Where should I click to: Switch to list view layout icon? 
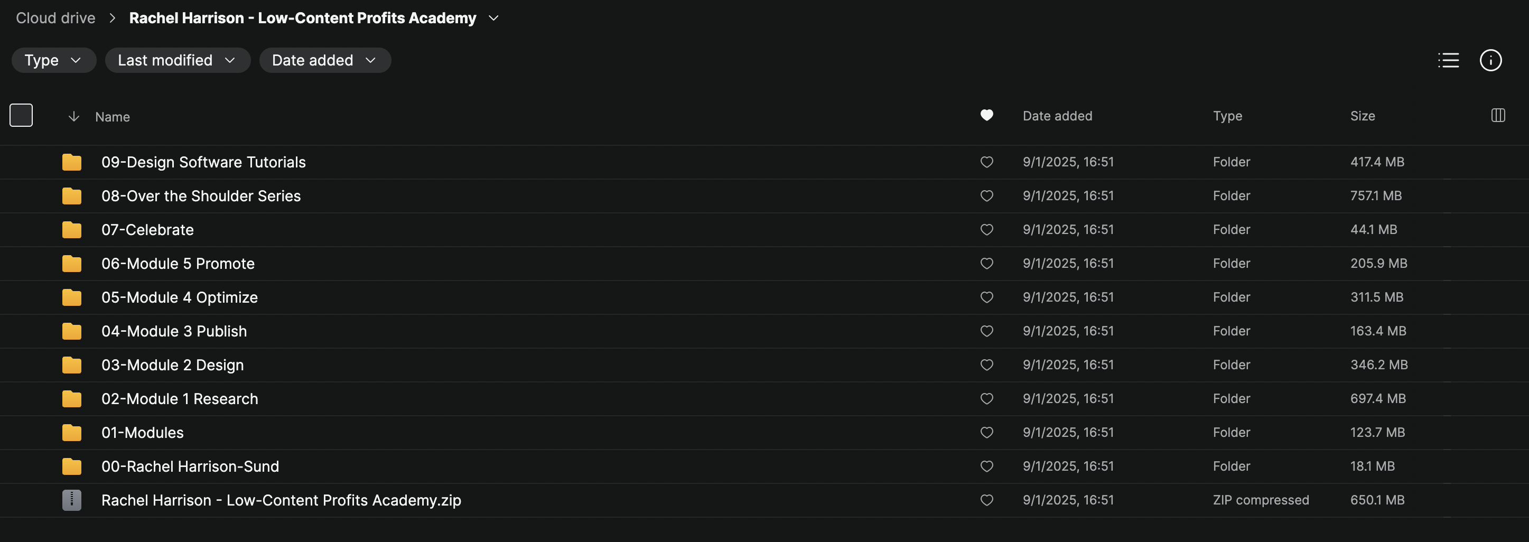coord(1448,60)
